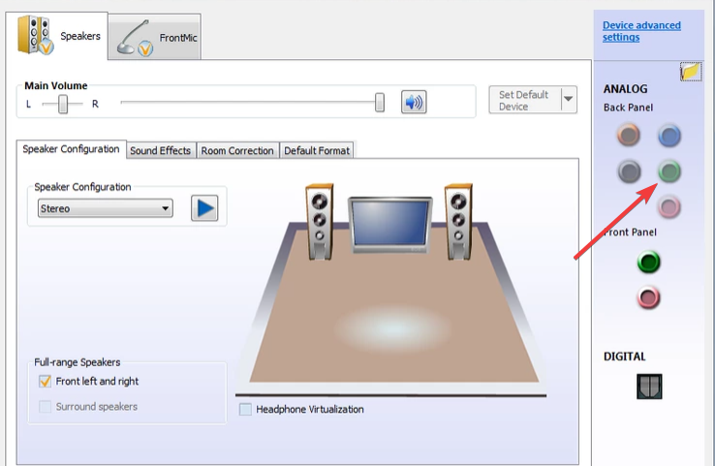Click the digital optical output icon
The image size is (715, 466).
tap(649, 387)
